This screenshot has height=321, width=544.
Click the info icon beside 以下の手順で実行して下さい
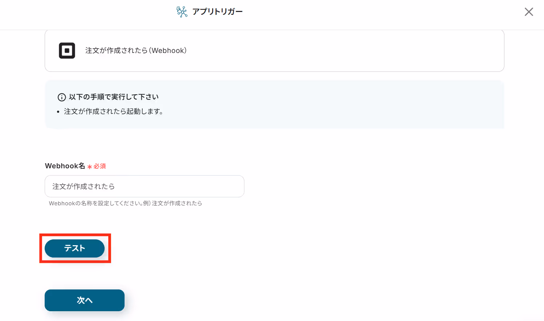coord(62,97)
